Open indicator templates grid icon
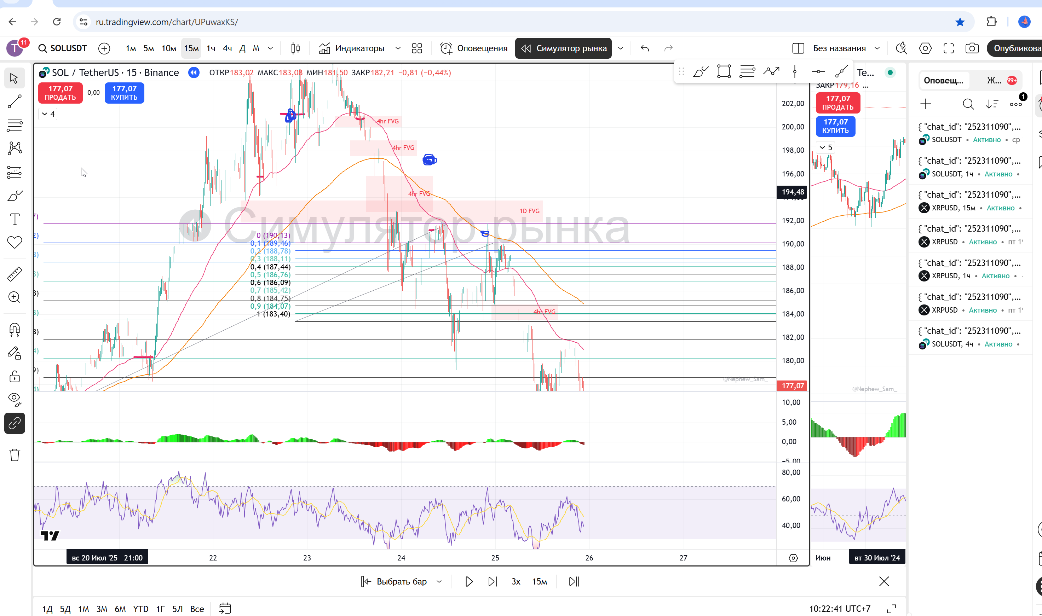 [x=416, y=48]
